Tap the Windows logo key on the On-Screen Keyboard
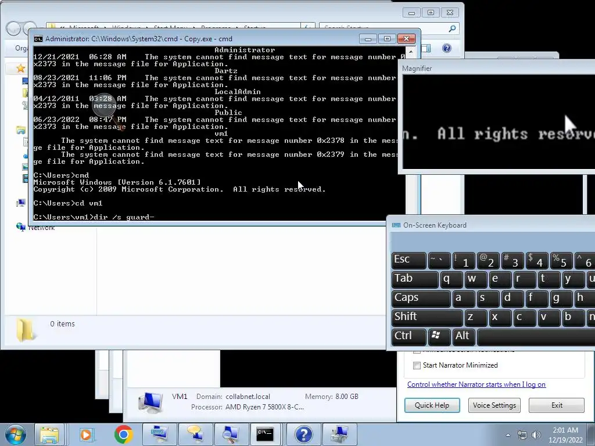The height and width of the screenshot is (446, 595). 439,337
